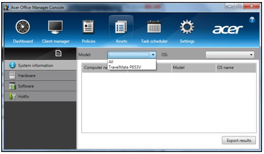Open the Client manager monitor icon
264x154 pixels.
click(55, 27)
